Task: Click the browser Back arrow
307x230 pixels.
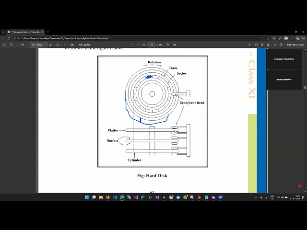Action: tap(3, 38)
